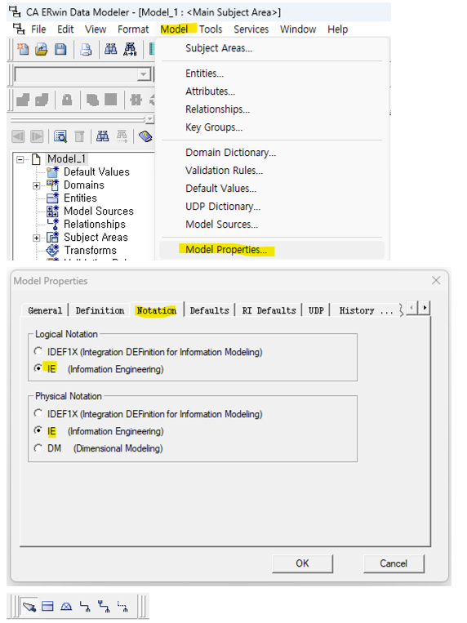467x623 pixels.
Task: Choose Subject Areas... menu entry
Action: (219, 48)
